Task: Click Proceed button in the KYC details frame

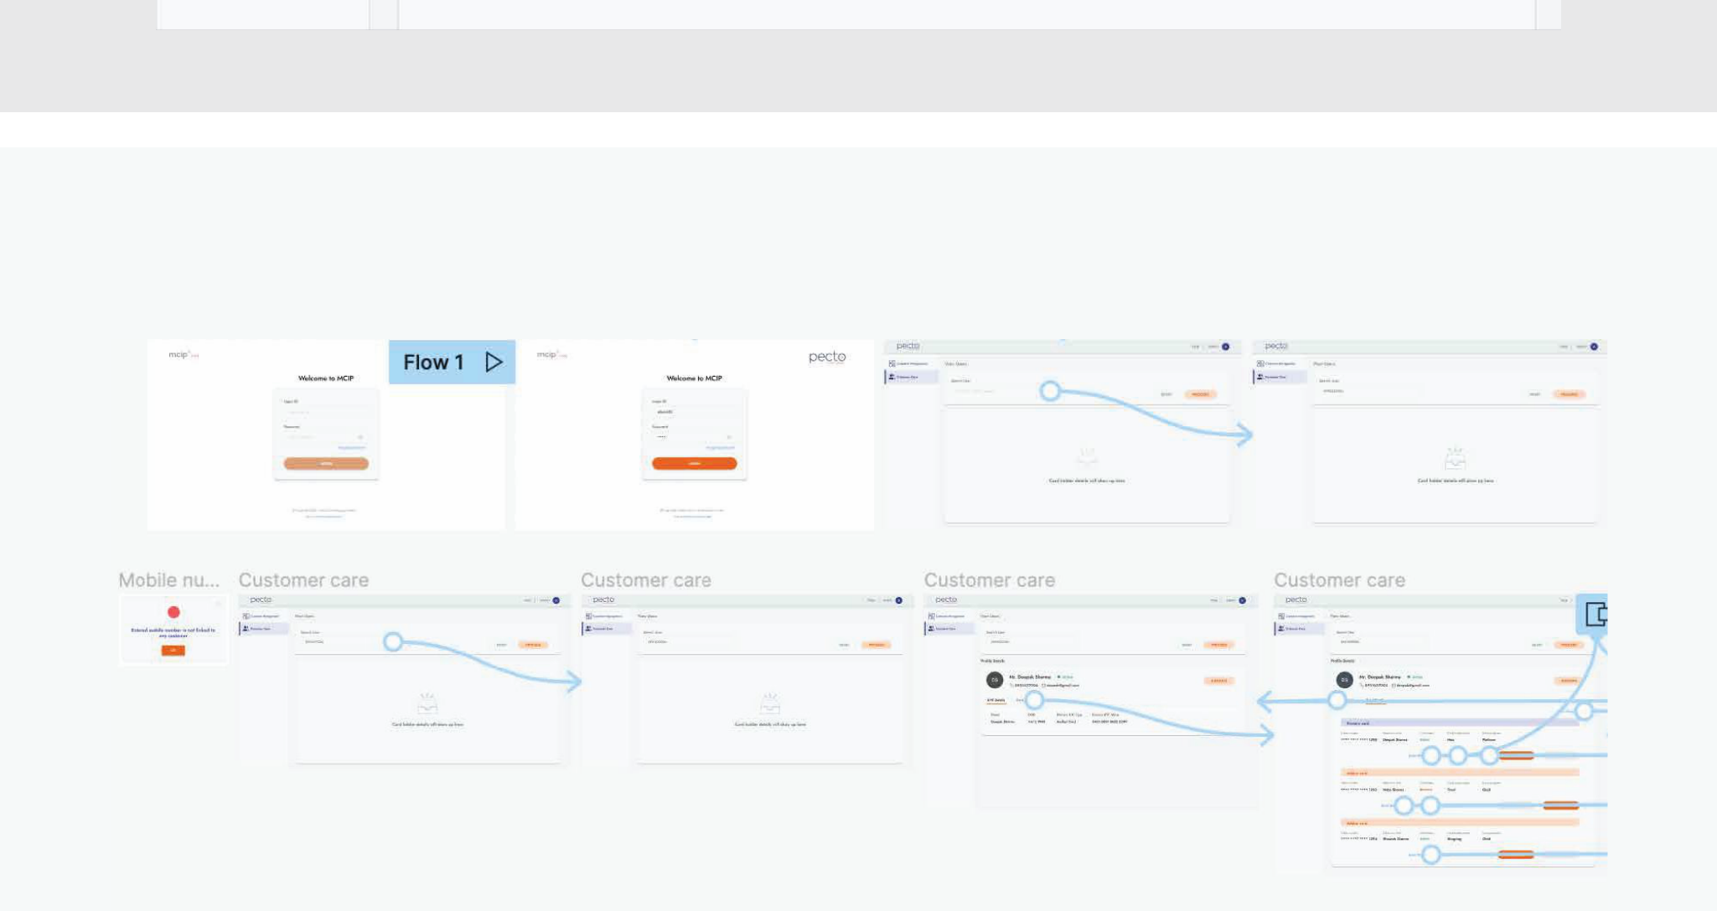Action: click(1218, 645)
